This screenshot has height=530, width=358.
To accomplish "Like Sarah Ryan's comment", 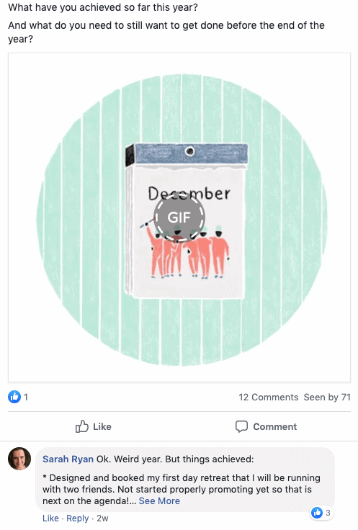I will coord(50,518).
